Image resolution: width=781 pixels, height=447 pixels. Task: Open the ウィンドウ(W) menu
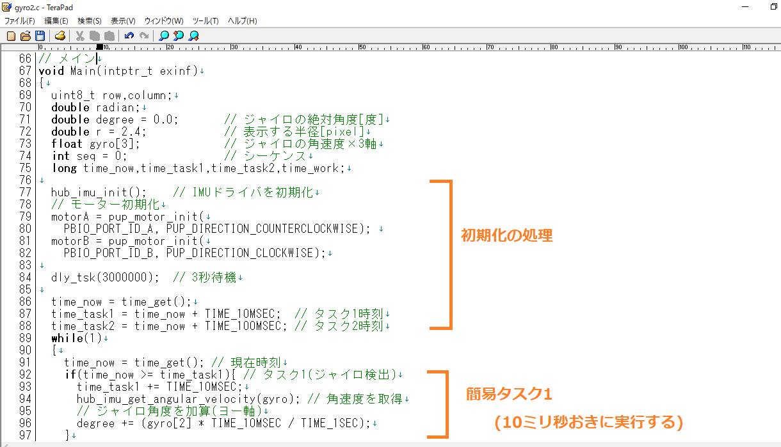point(164,21)
